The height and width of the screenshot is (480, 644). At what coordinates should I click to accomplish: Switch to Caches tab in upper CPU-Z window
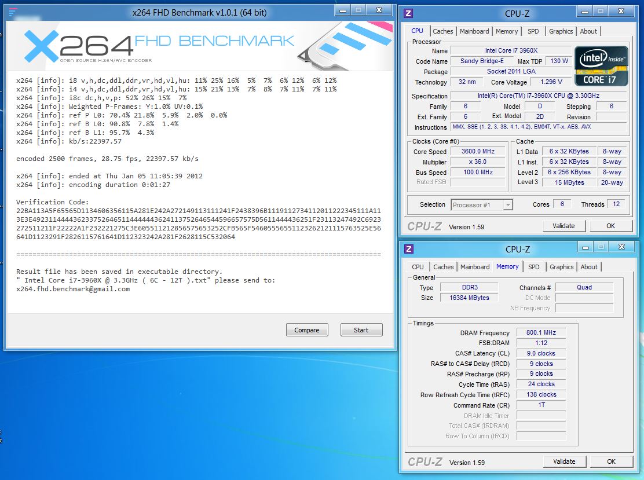pos(443,31)
